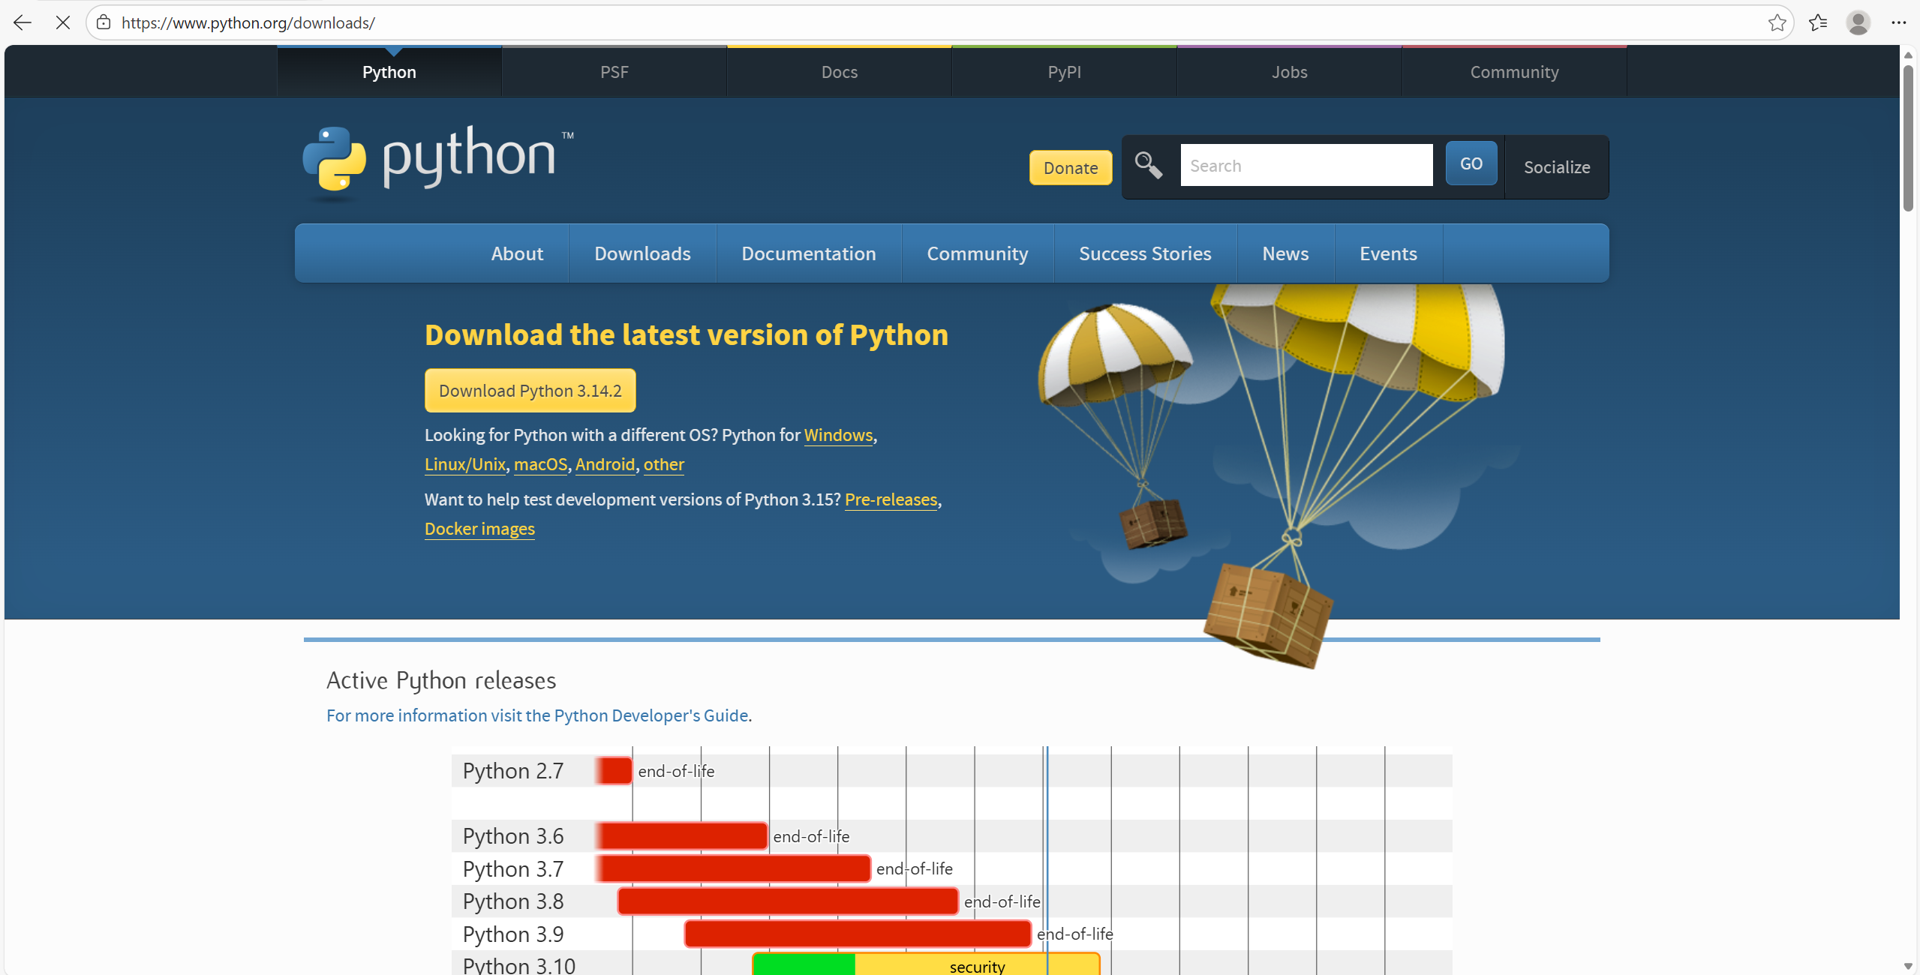Click the magnifying glass search icon
Viewport: 1920px width, 975px height.
(1148, 165)
